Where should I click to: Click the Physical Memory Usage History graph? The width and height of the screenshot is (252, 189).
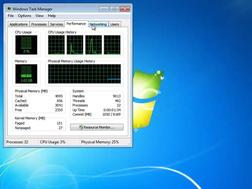click(84, 74)
